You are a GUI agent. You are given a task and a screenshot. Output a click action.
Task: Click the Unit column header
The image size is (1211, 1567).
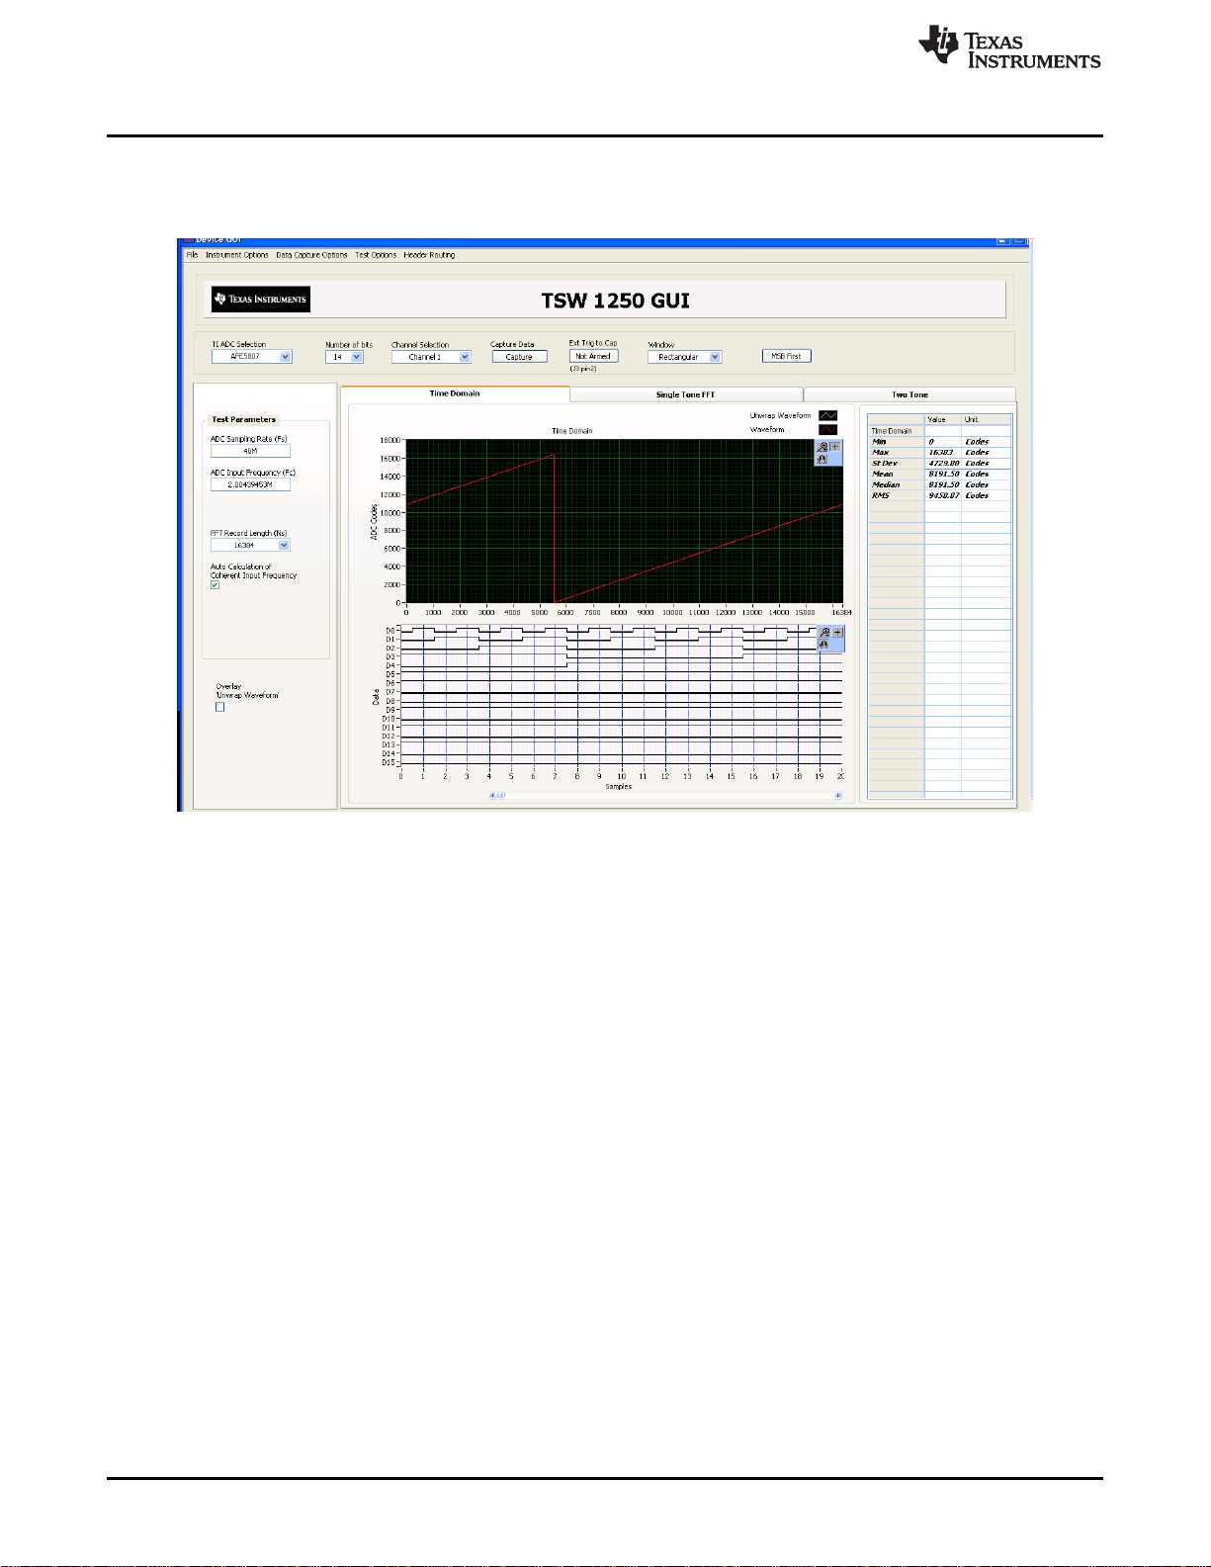pos(986,419)
